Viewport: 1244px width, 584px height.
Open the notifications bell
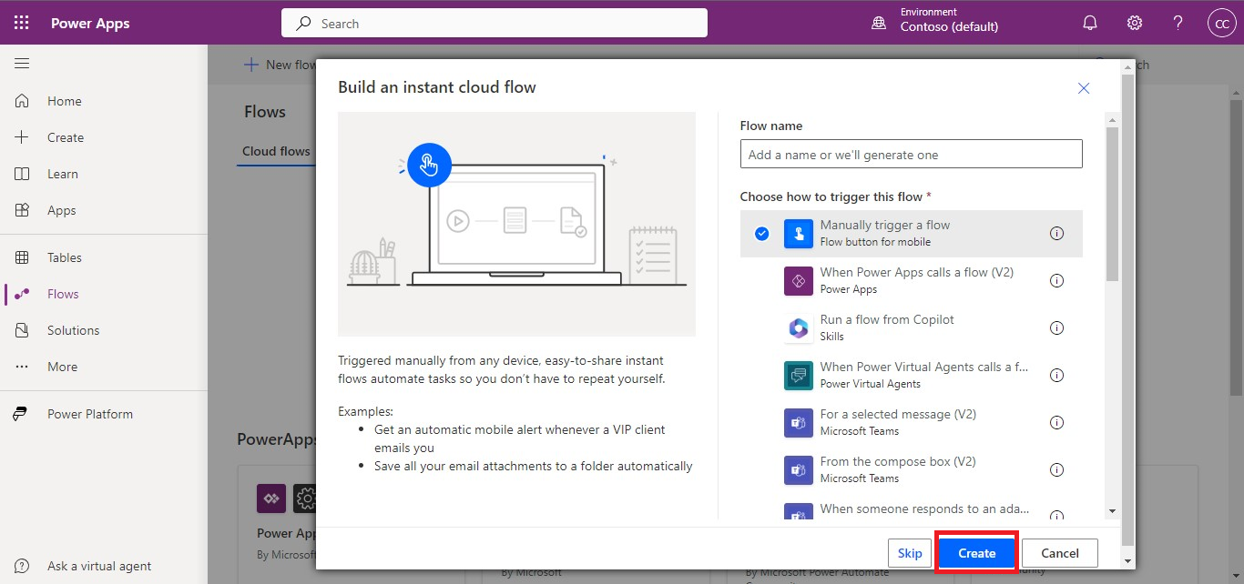[1089, 24]
